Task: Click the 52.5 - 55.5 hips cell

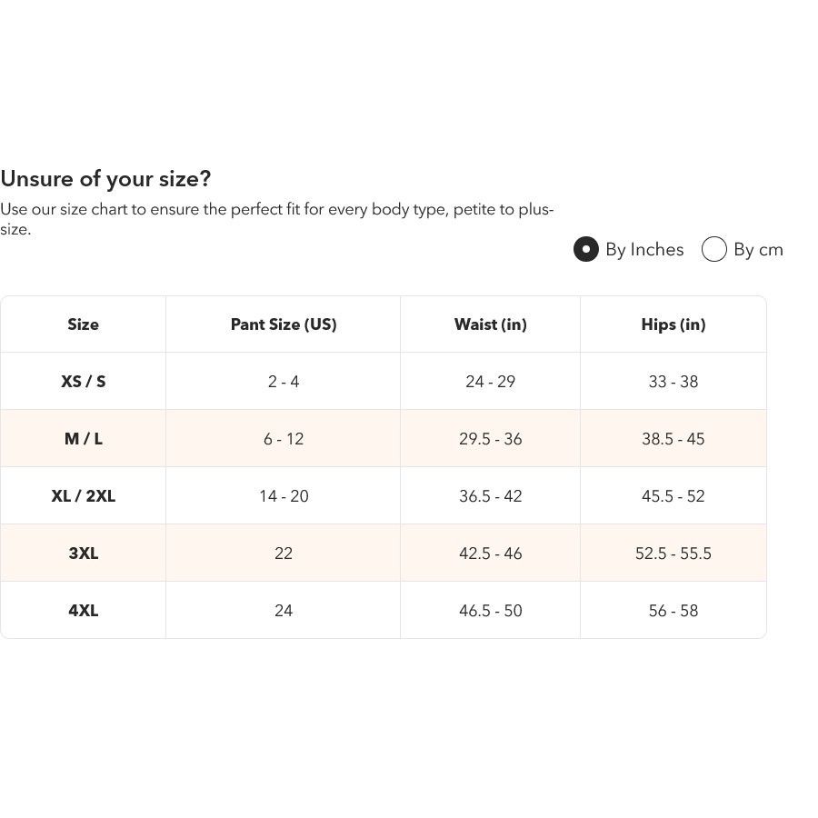Action: 673,553
